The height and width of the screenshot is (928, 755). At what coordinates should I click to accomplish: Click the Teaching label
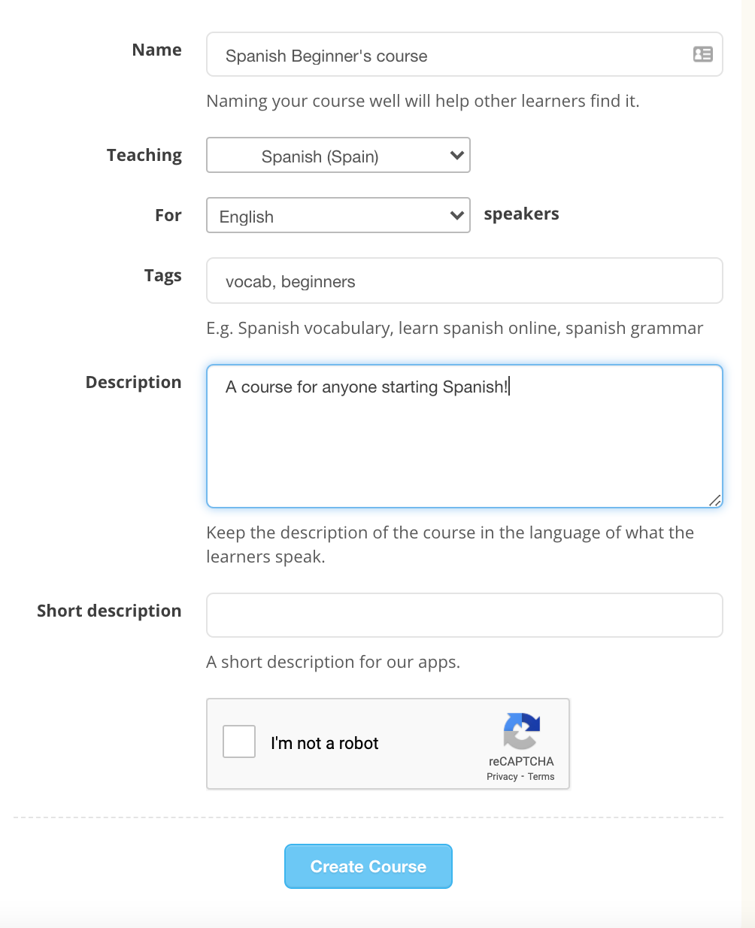(x=144, y=156)
